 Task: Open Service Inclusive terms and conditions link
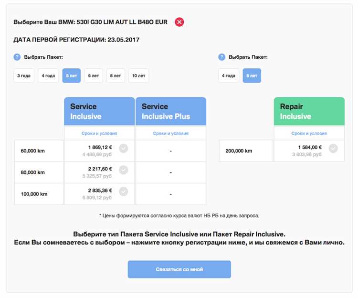[x=99, y=133]
